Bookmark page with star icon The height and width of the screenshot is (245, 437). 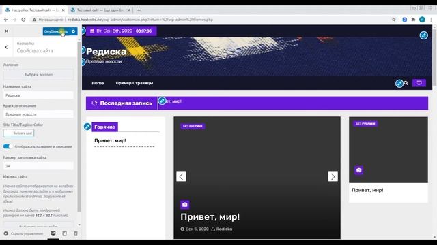(x=394, y=20)
